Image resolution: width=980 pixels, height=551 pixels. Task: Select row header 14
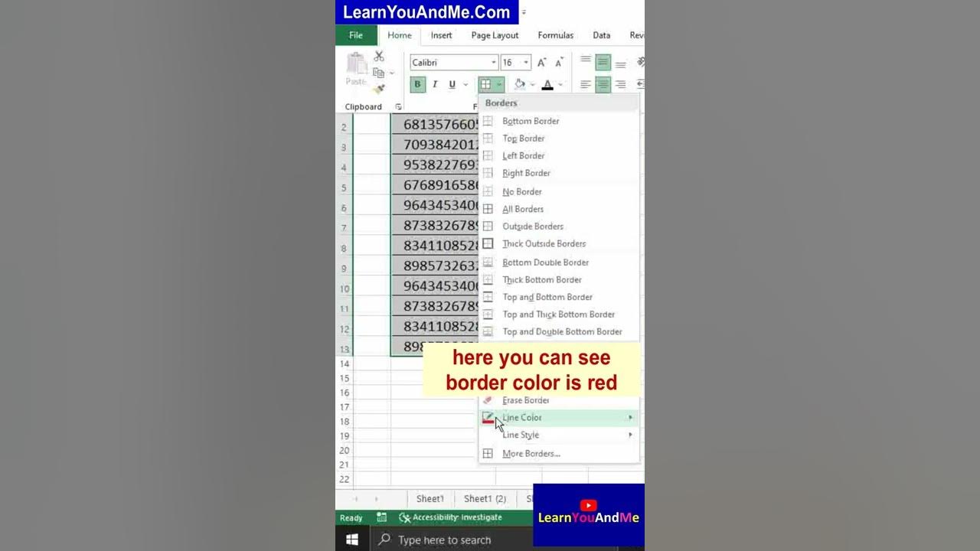pos(344,364)
